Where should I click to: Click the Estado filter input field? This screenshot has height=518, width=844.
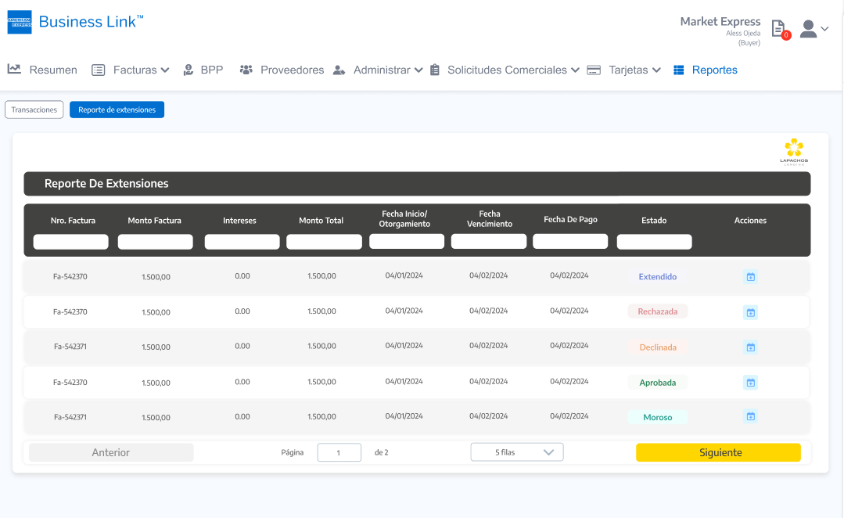click(654, 242)
